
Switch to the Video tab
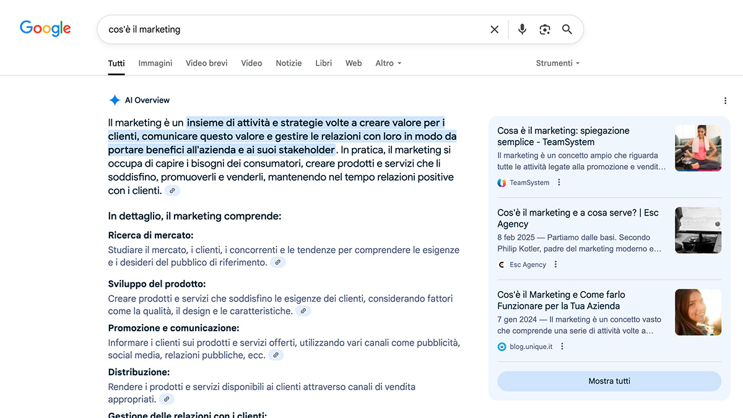tap(251, 63)
